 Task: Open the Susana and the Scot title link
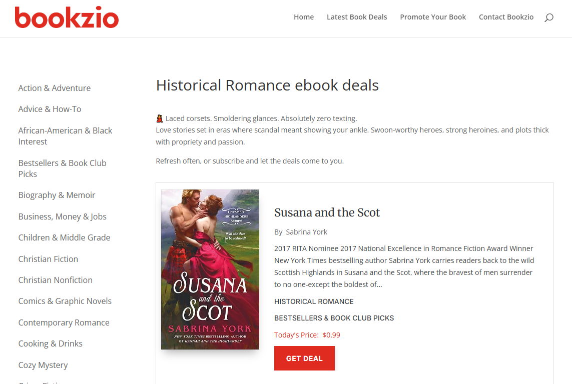point(327,212)
